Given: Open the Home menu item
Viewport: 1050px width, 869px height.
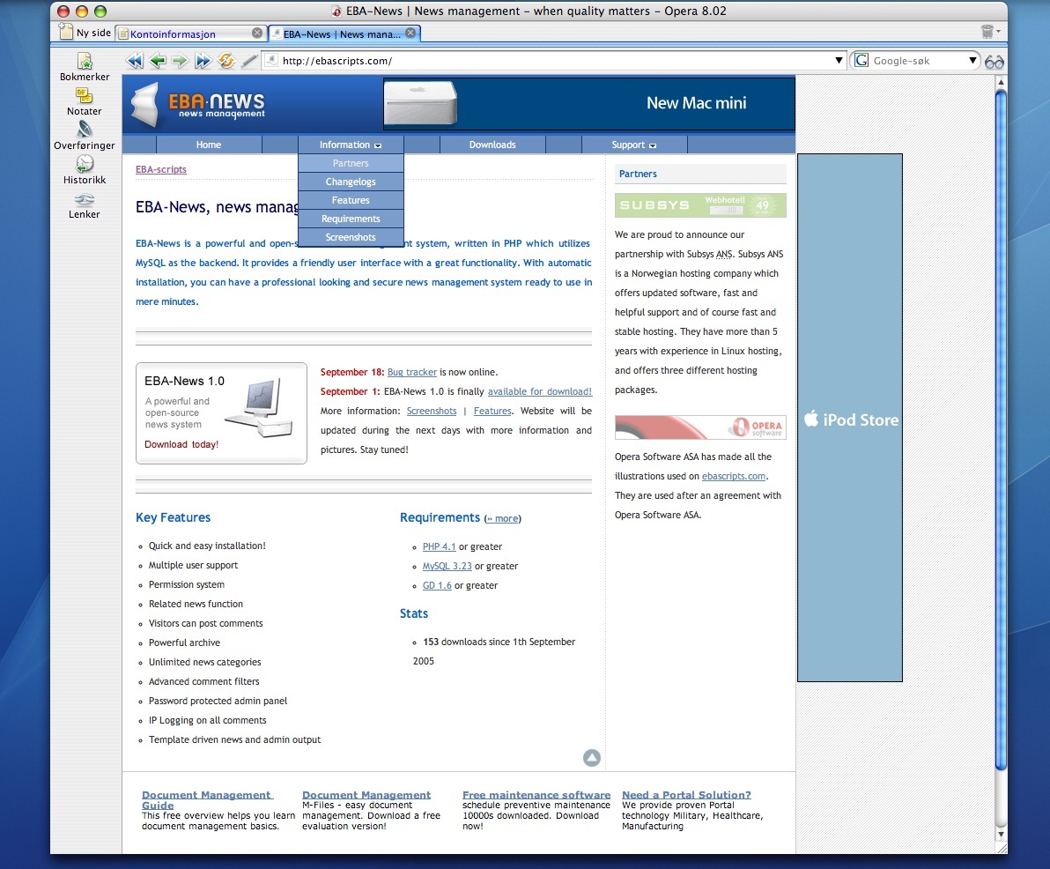Looking at the screenshot, I should tap(208, 145).
